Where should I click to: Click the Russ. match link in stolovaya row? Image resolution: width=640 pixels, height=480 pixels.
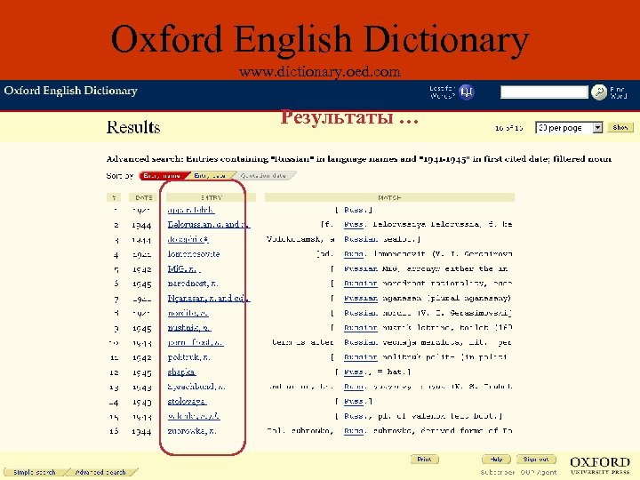tap(353, 401)
